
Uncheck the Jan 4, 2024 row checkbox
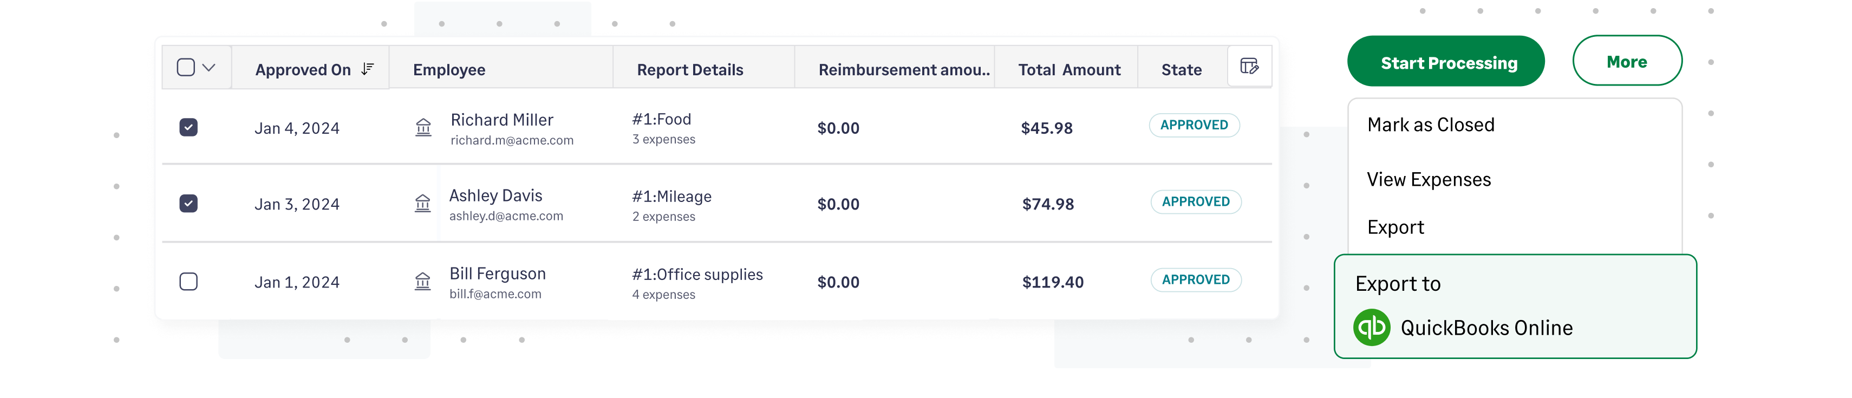(188, 127)
